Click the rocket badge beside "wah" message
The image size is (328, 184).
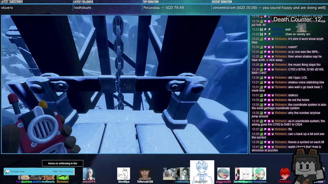[x=269, y=29]
